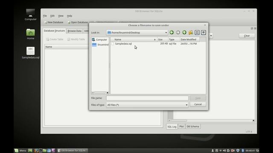
Task: Click the Name column header in structure pane
Action: coord(67,47)
